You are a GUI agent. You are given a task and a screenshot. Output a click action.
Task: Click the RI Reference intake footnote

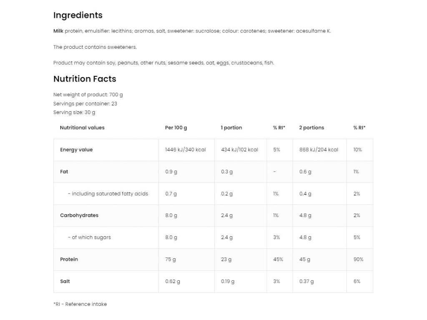point(80,304)
